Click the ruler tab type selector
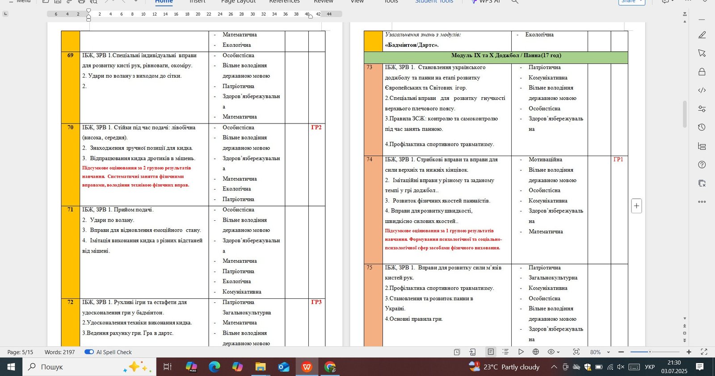 coord(5,14)
